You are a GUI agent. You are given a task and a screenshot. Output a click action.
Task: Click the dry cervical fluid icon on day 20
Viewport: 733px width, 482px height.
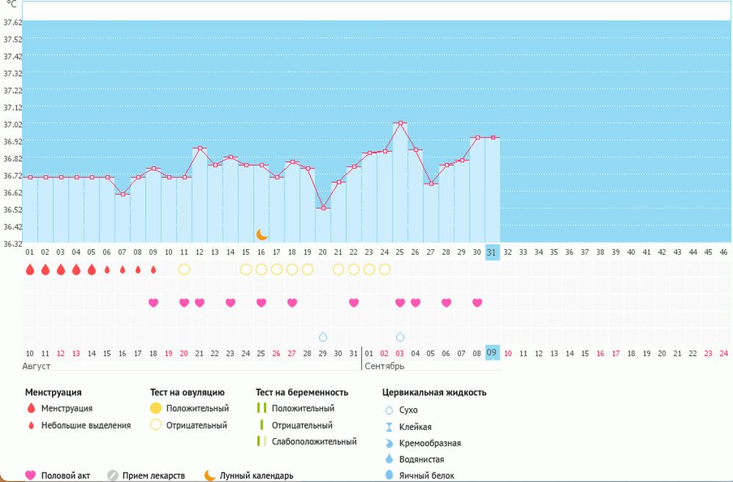[323, 337]
